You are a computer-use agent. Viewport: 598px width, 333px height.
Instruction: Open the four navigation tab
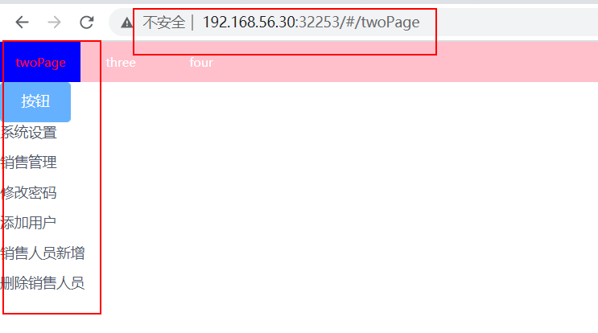coord(201,62)
